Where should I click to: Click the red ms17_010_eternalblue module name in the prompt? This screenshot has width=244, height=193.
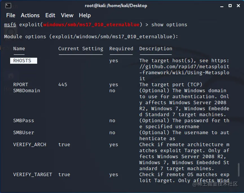pos(91,24)
